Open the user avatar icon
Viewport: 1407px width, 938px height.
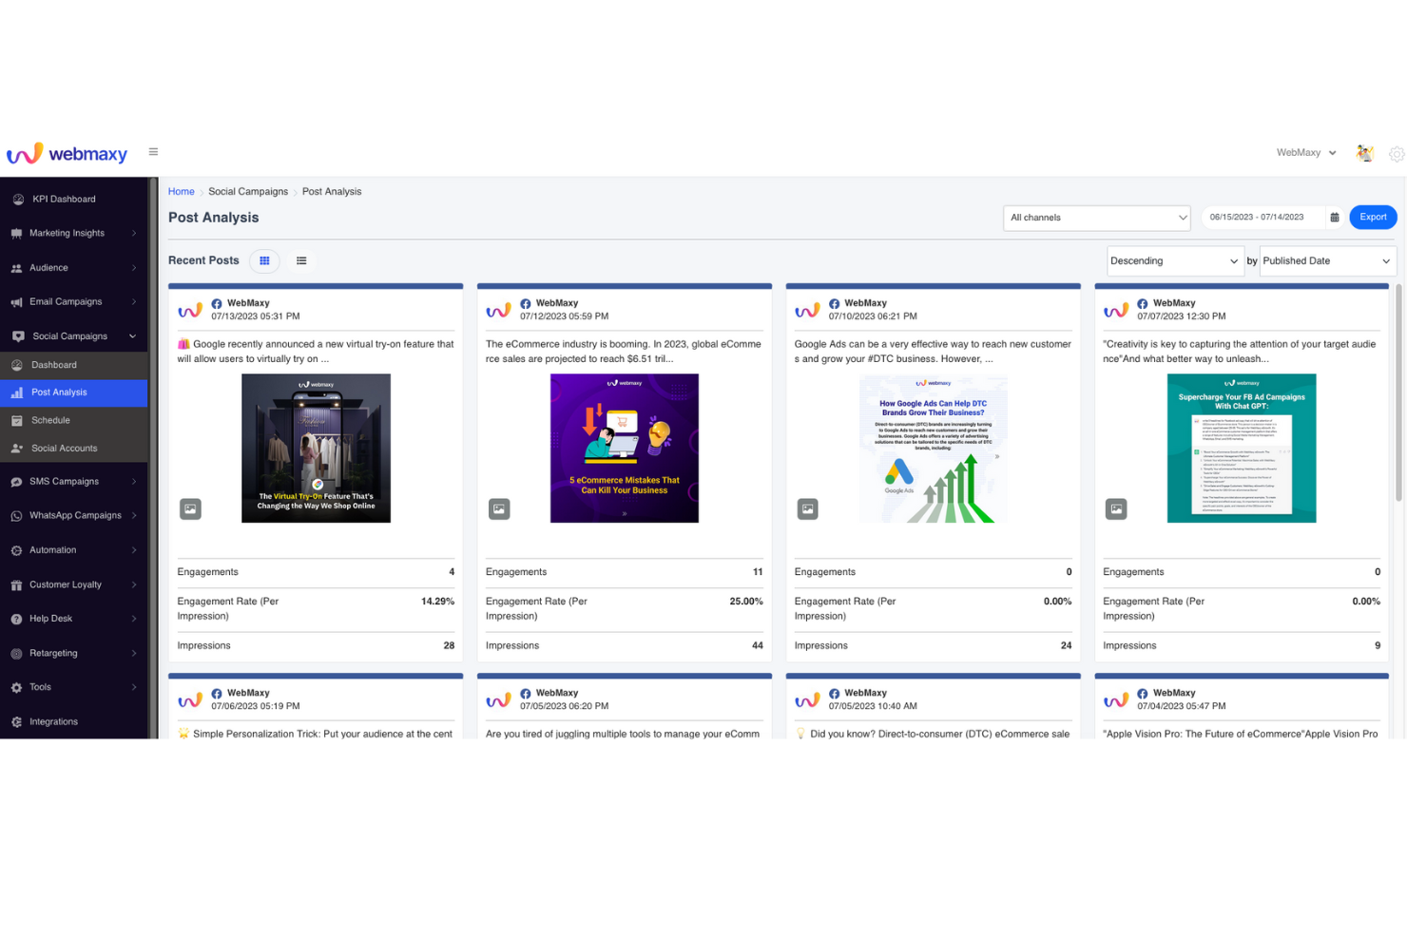coord(1365,153)
